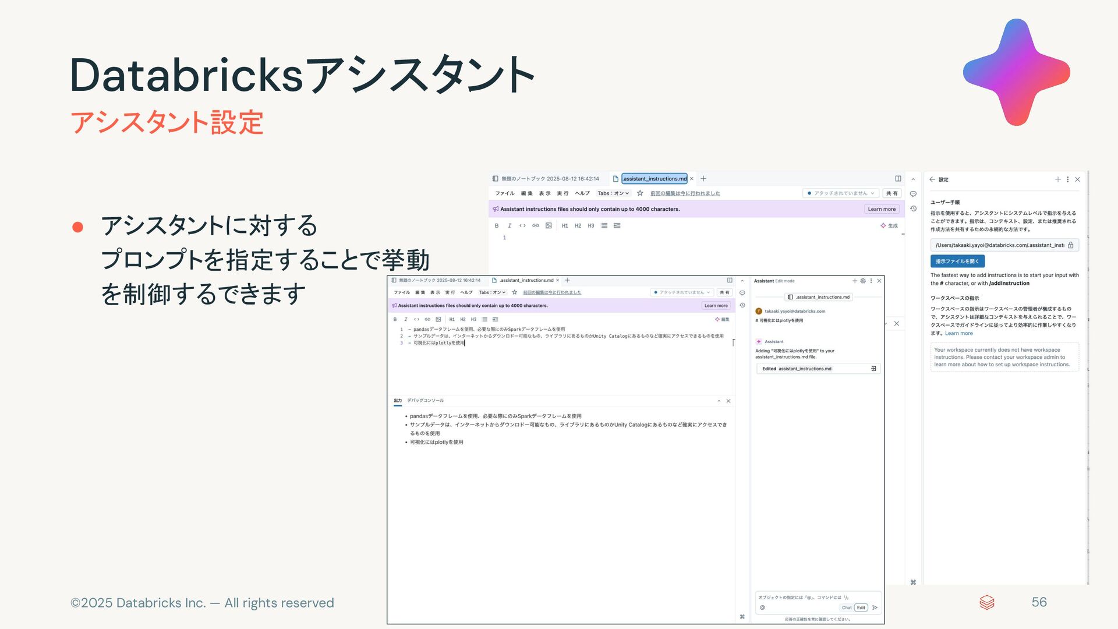Apply H2 heading in the upper editor toolbar
The image size is (1118, 629).
pos(578,226)
